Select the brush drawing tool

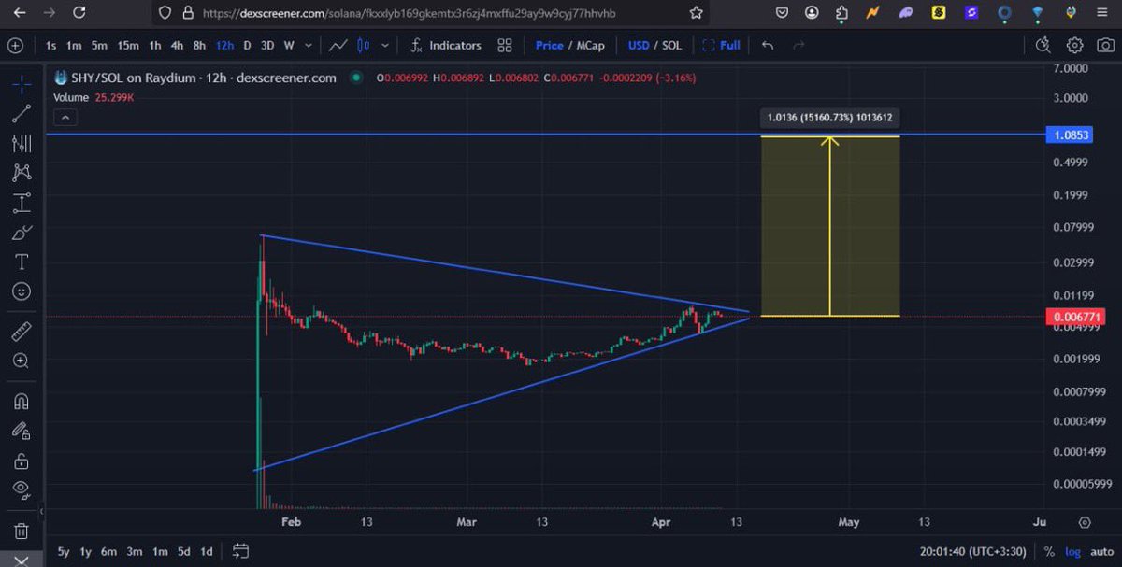click(x=22, y=233)
